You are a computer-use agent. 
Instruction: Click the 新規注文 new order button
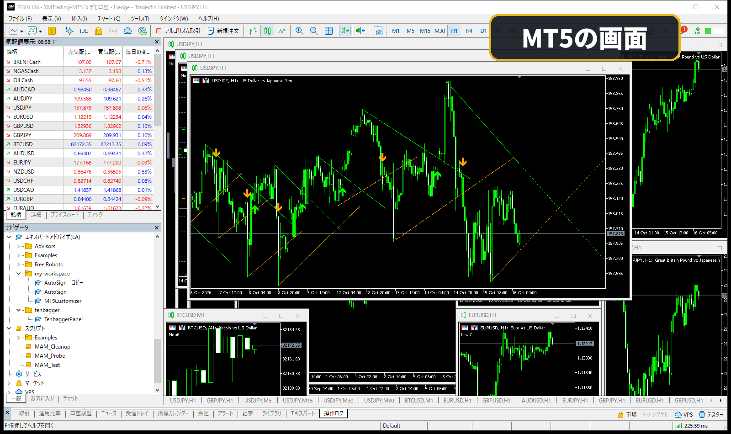pyautogui.click(x=223, y=31)
